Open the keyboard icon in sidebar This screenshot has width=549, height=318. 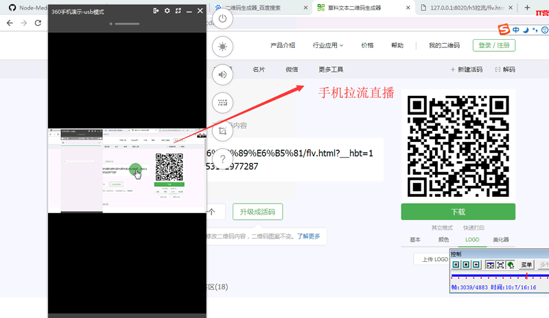click(x=222, y=102)
